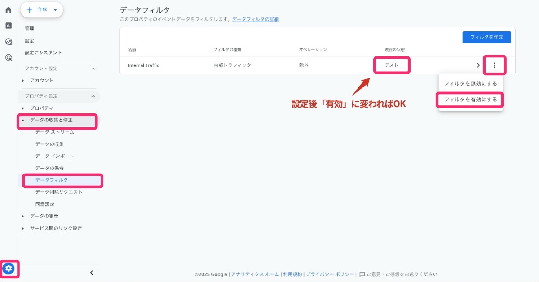
Task: Select フィルタを無効にする from the context menu
Action: [x=470, y=83]
